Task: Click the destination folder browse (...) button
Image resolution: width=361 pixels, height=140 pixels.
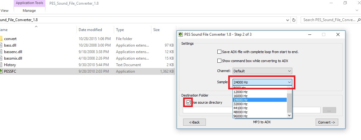Action: coord(329,110)
